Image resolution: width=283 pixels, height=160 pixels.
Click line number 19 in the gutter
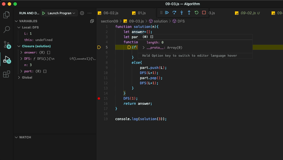(106, 119)
